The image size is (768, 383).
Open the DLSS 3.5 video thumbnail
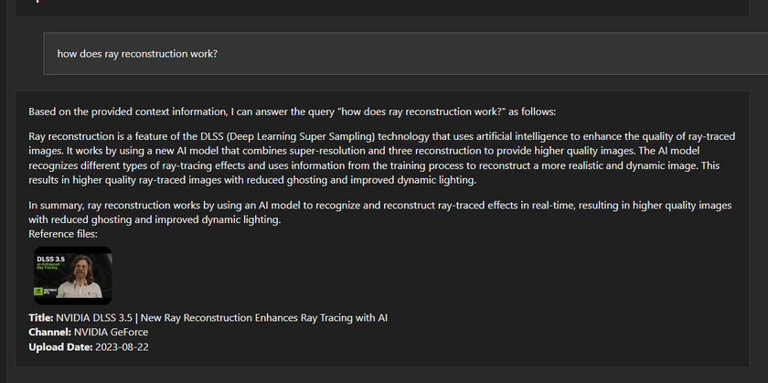click(x=73, y=275)
